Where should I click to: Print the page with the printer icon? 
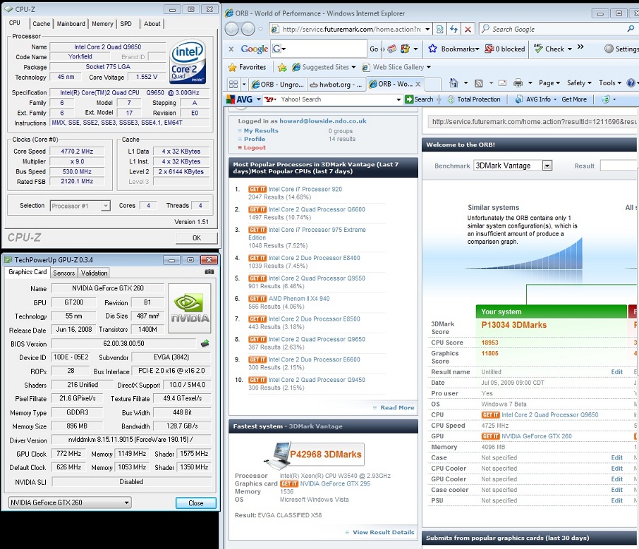coord(518,83)
